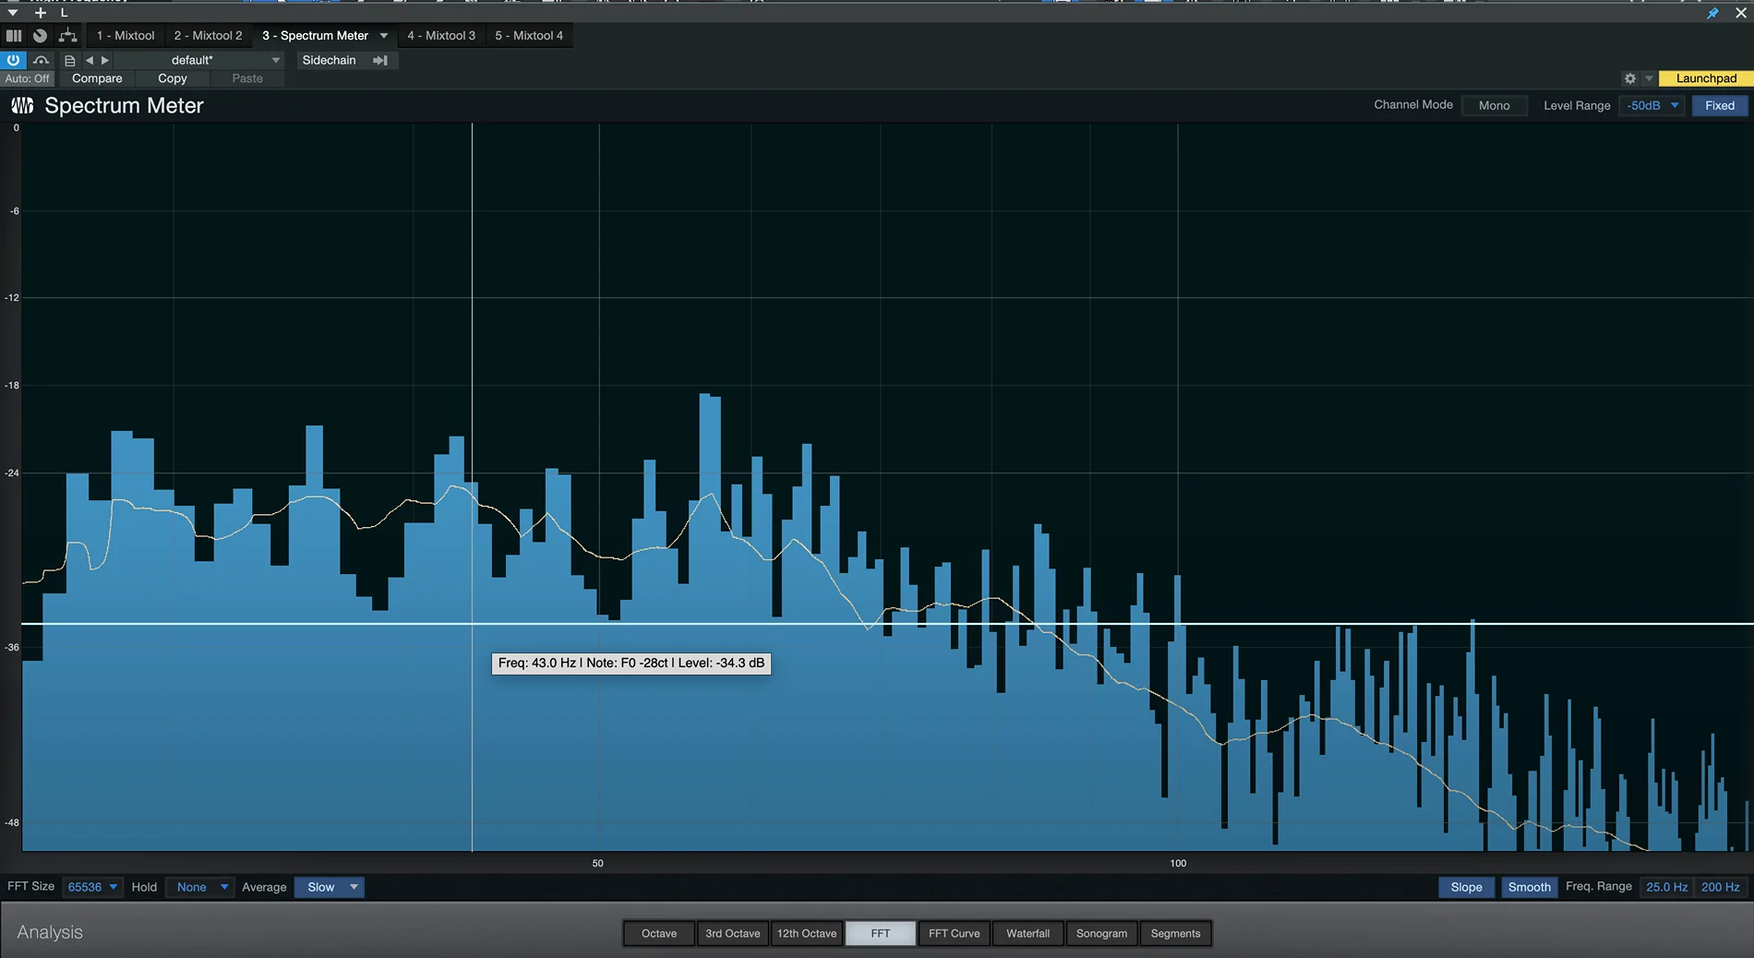1754x958 pixels.
Task: Toggle the Fixed level range button
Action: coord(1720,105)
